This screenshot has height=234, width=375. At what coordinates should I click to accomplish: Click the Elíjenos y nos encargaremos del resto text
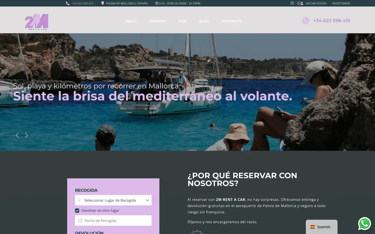pos(222,222)
